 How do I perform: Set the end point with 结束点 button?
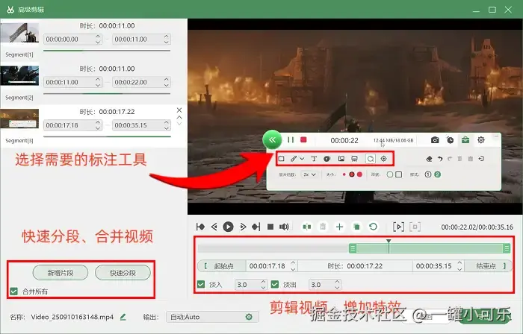point(488,266)
